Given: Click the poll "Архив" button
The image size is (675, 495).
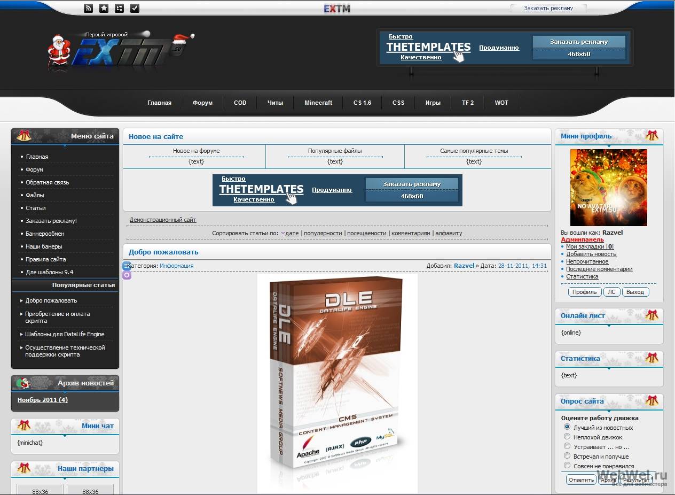Looking at the screenshot, I should click(x=608, y=480).
